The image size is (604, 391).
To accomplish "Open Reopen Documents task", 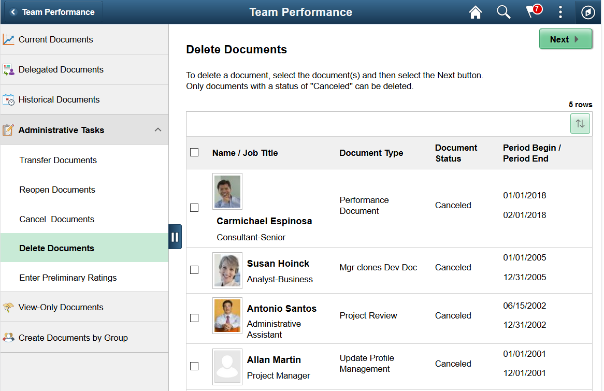I will coord(84,190).
